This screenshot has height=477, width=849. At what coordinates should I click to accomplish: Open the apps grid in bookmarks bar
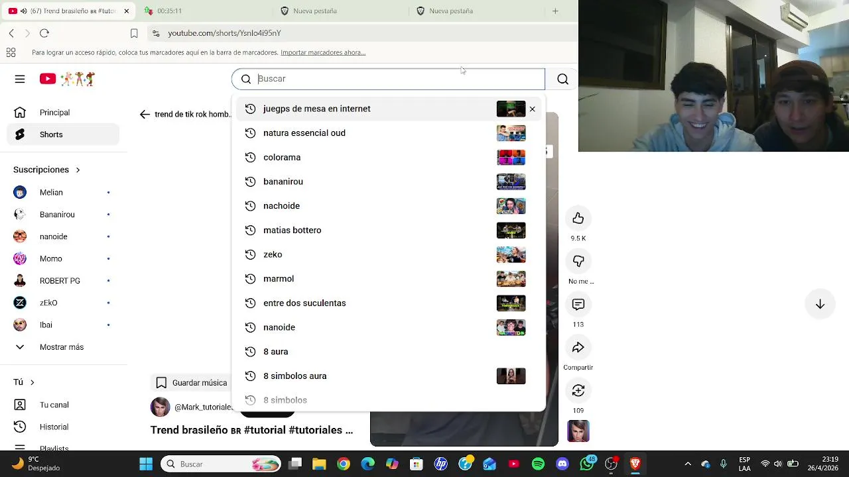coord(11,52)
